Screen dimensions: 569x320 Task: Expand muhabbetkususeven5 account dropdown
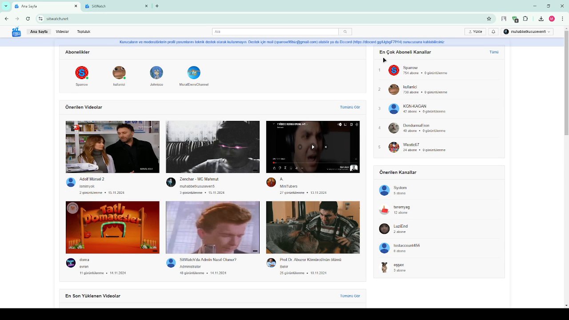[528, 32]
